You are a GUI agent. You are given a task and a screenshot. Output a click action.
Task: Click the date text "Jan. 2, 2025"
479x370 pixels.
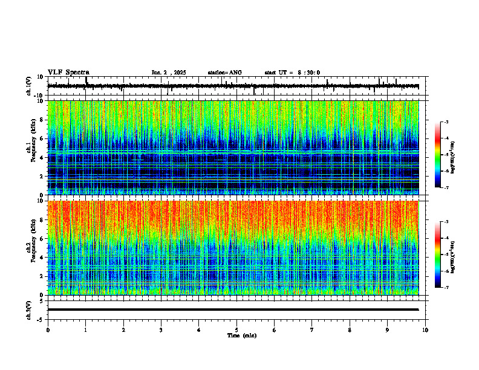pos(169,73)
